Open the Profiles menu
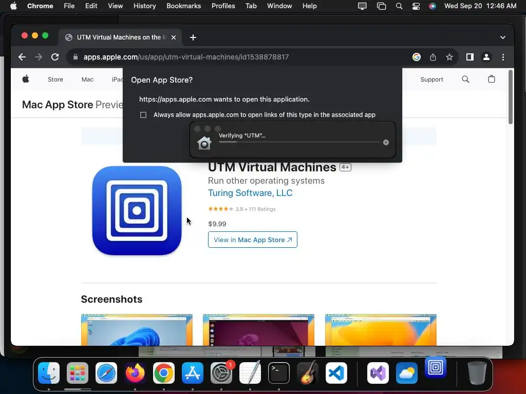The image size is (526, 394). coord(223,6)
